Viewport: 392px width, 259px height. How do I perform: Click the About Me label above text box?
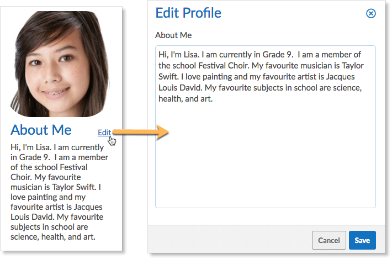pos(173,35)
